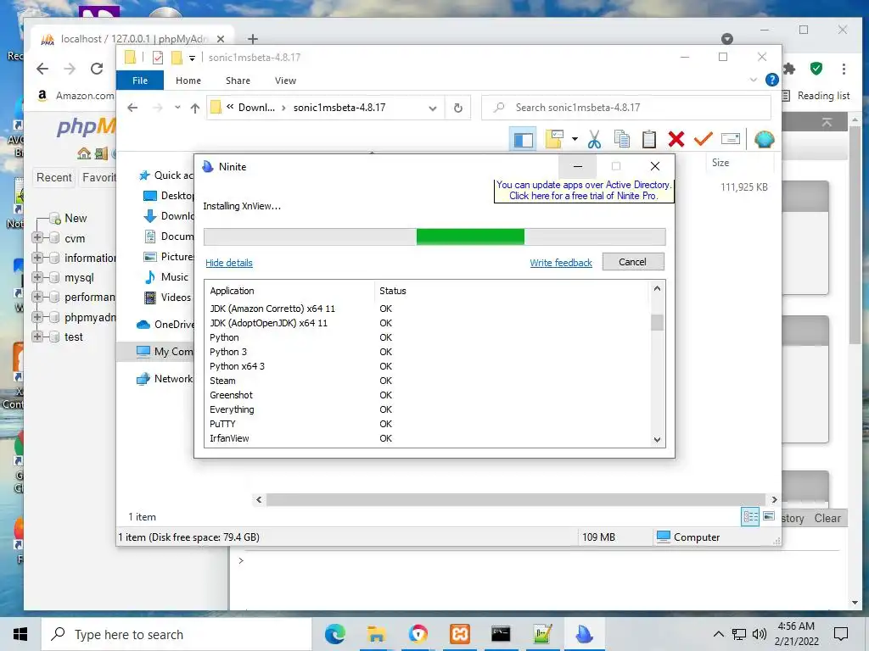
Task: Click the shell globe icon in Explorer toolbar
Action: (x=765, y=140)
